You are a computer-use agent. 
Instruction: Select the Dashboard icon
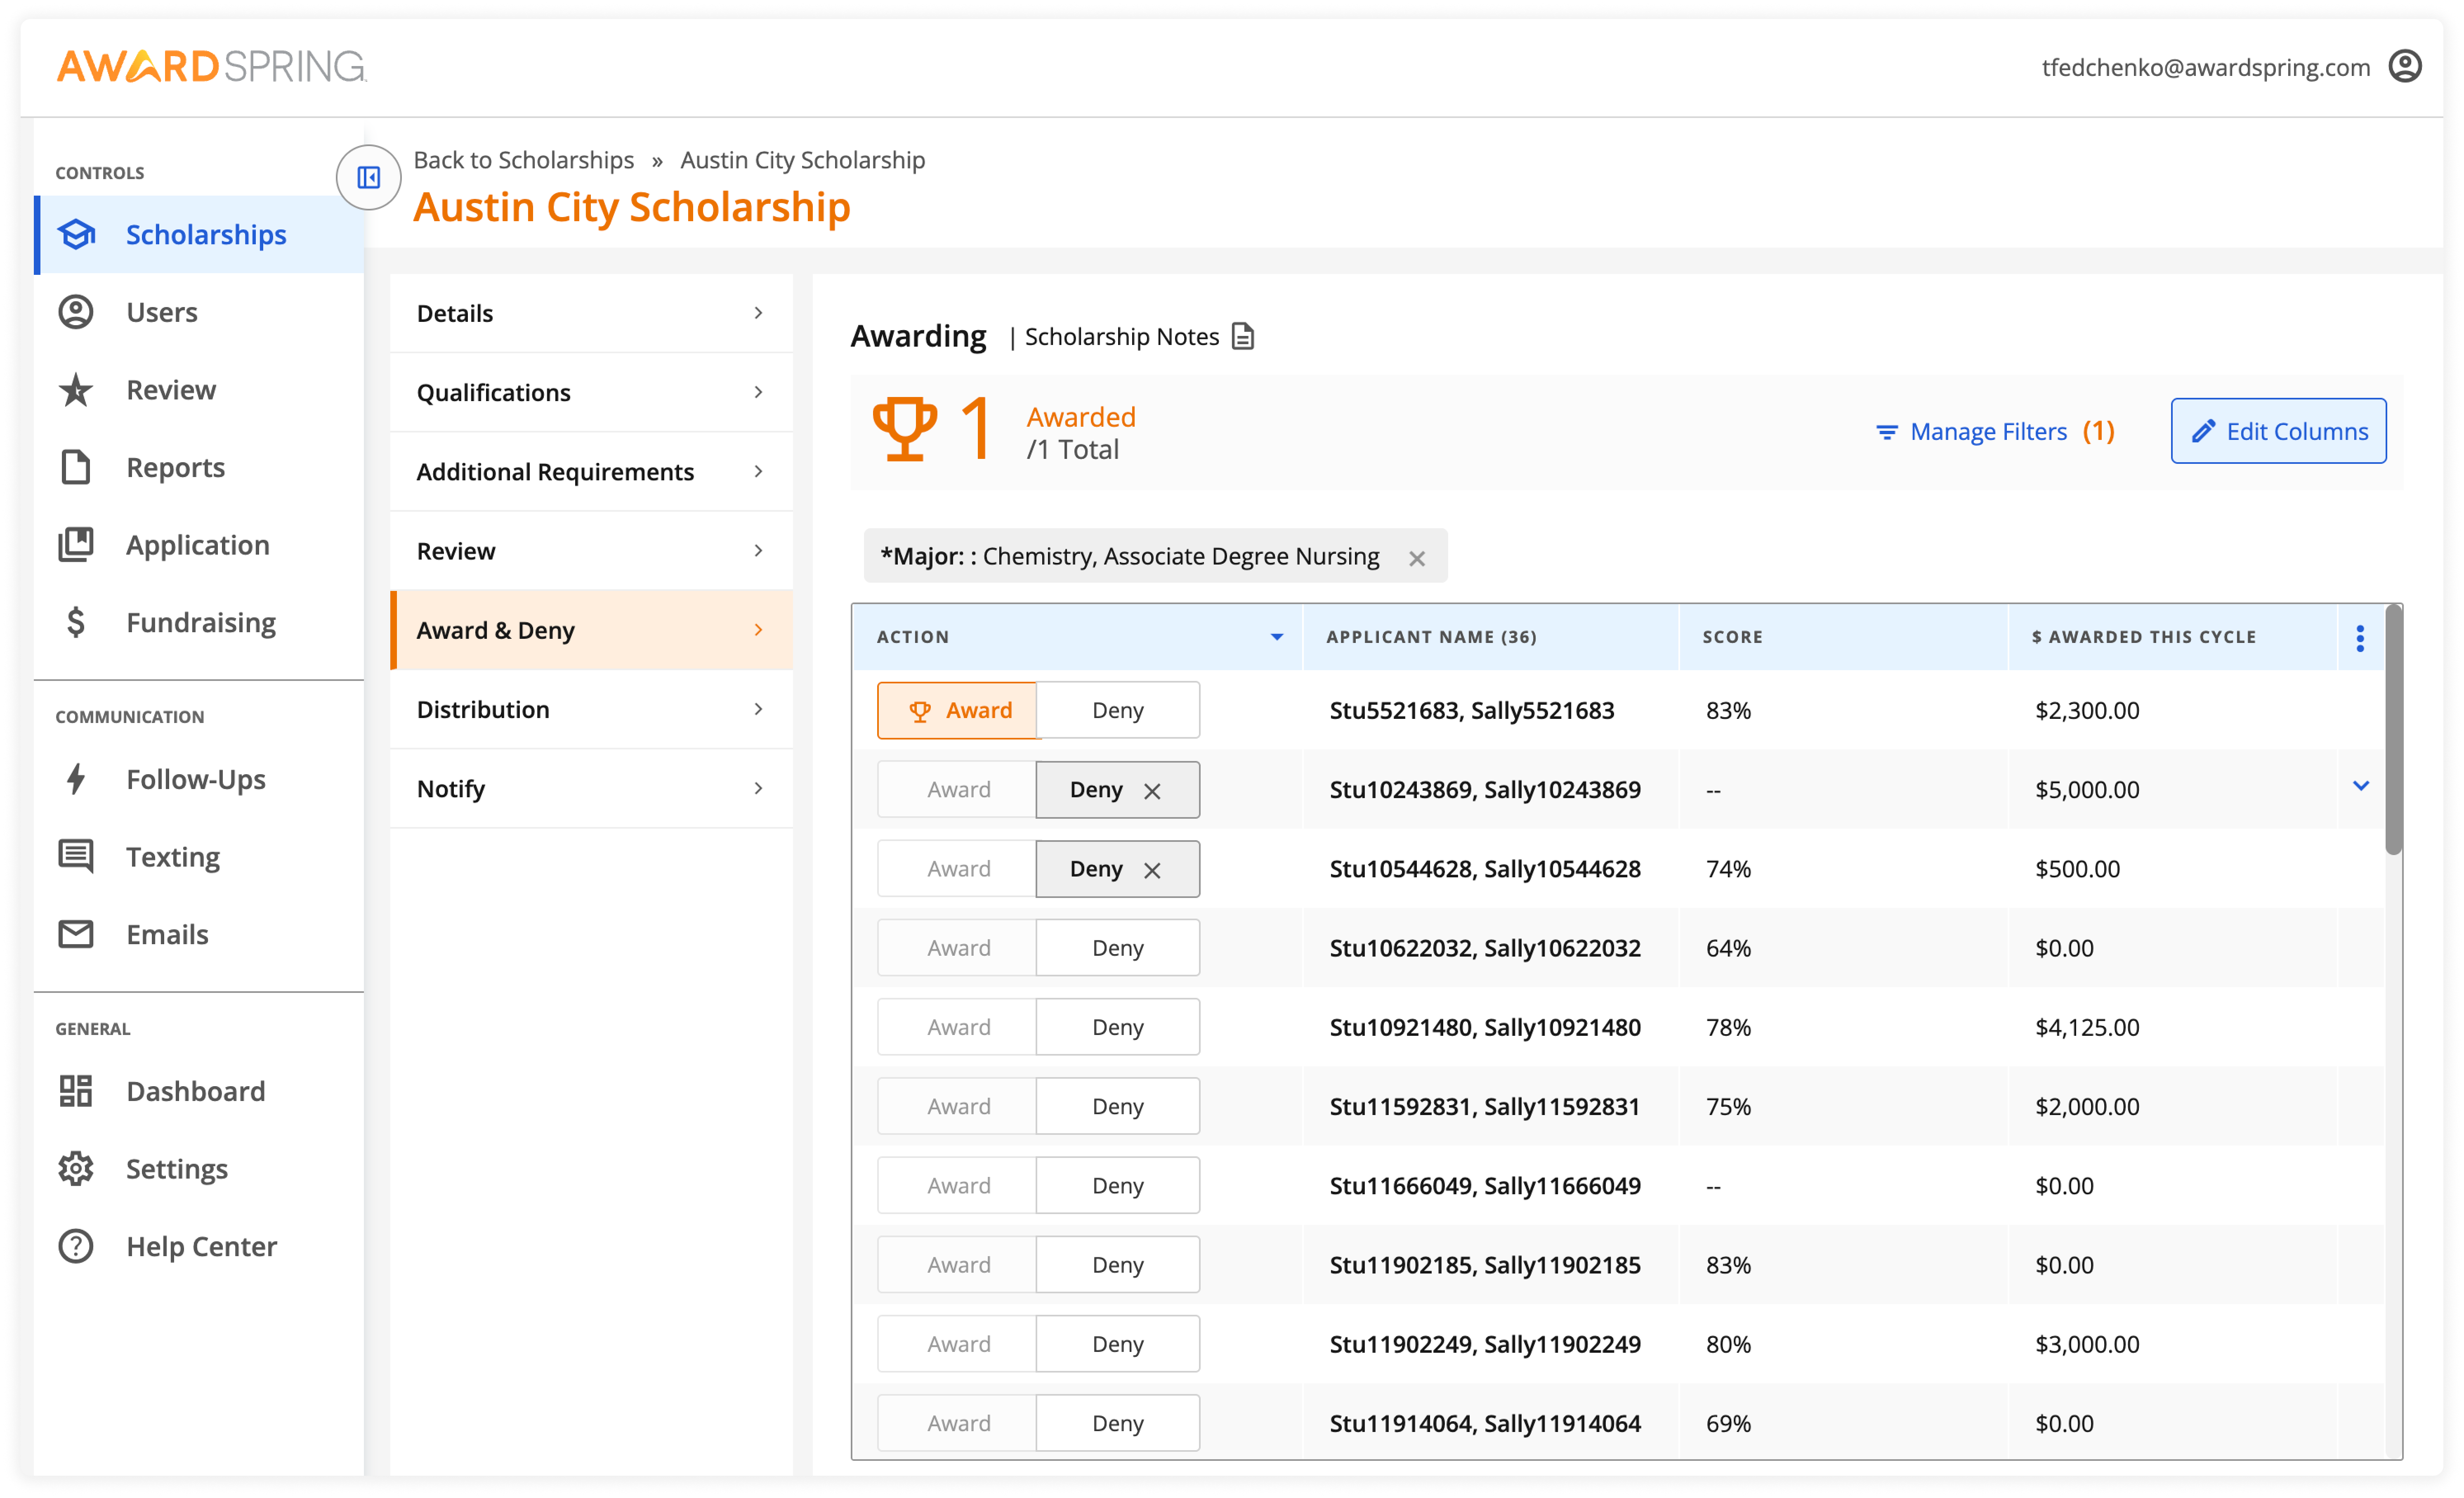coord(75,1090)
